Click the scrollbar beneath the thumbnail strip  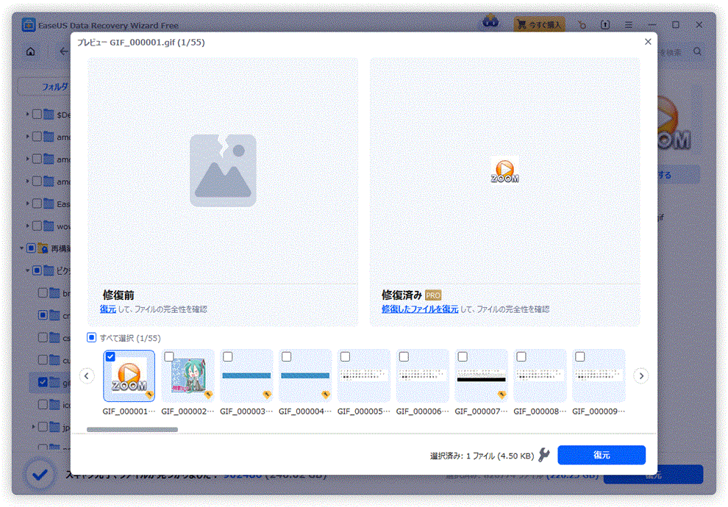coord(133,429)
